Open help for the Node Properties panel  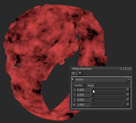(x=122, y=69)
